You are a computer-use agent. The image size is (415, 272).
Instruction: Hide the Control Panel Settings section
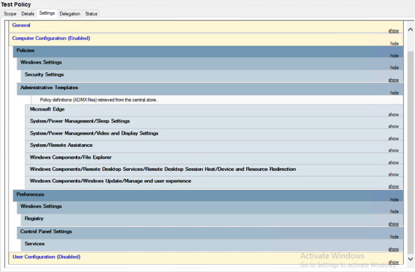tap(394, 237)
